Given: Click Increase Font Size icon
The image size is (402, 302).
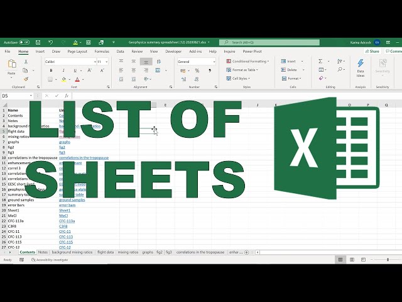Looking at the screenshot, I should (x=89, y=70).
